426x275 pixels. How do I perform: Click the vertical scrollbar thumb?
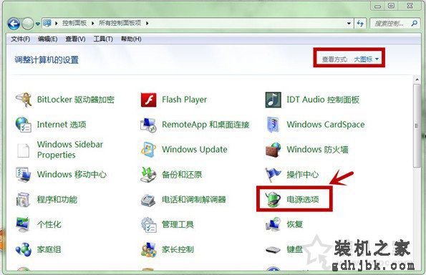pyautogui.click(x=416, y=125)
